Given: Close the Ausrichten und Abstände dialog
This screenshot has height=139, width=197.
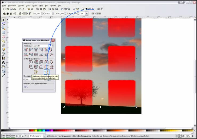Looking at the screenshot, I should (53, 40).
